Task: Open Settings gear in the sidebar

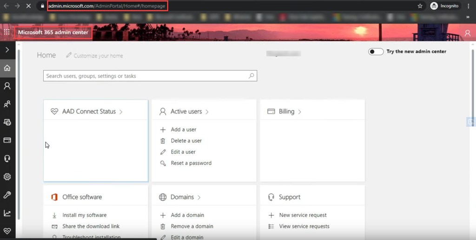Action: [7, 177]
